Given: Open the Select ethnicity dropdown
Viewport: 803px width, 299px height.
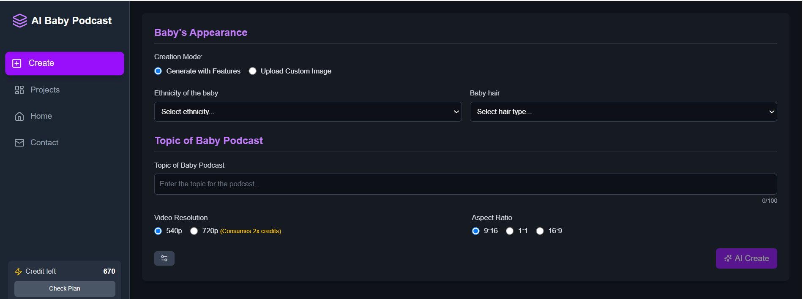Looking at the screenshot, I should (x=308, y=112).
